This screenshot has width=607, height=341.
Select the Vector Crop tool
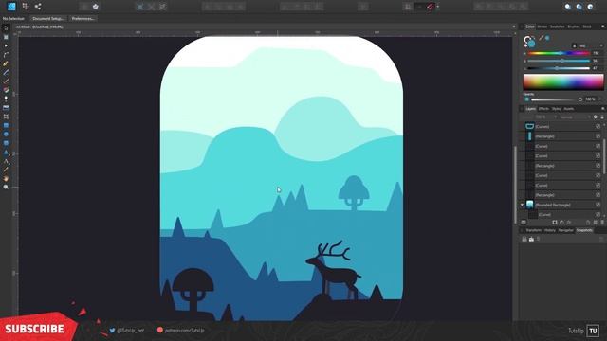[x=6, y=117]
